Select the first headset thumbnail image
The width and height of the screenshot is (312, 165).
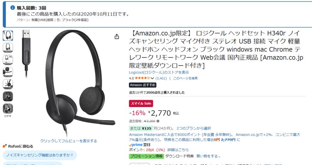pyautogui.click(x=8, y=35)
